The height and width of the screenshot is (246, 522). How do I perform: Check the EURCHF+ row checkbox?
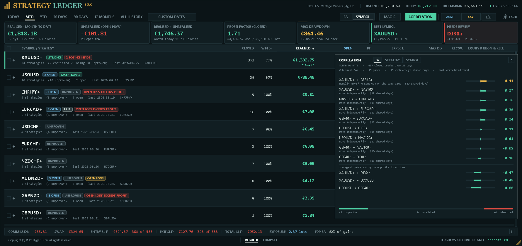[9, 147]
